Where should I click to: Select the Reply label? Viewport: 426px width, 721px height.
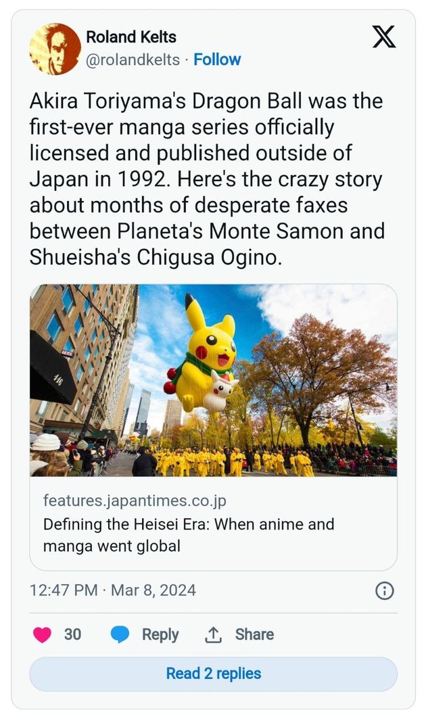tap(160, 634)
